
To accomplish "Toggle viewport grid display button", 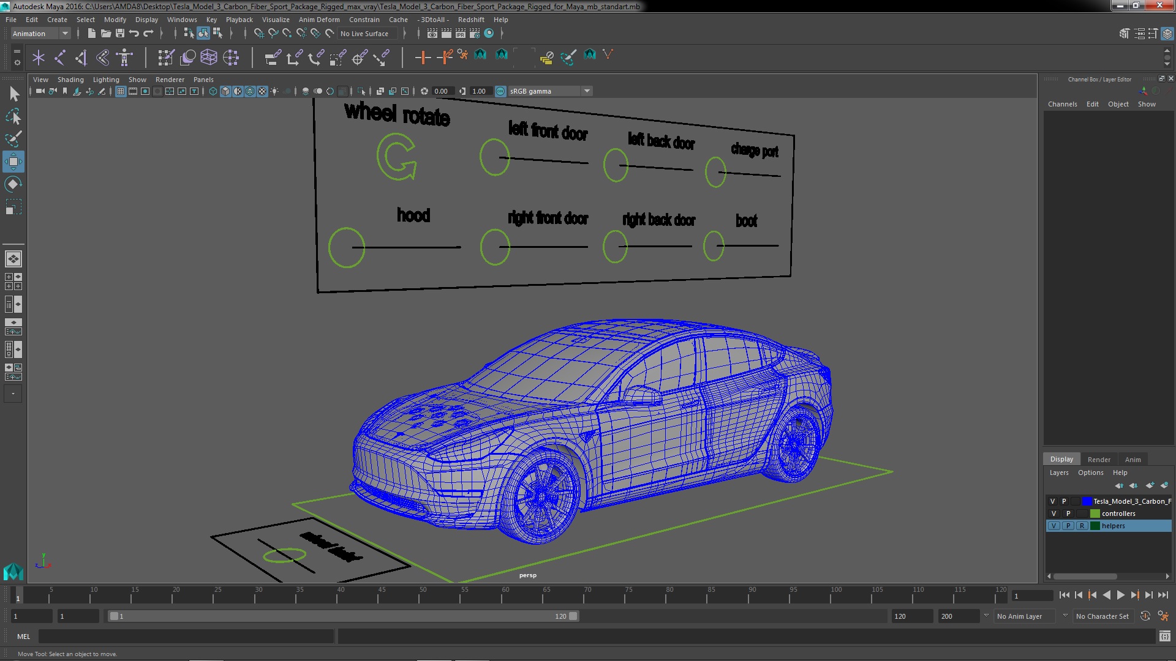I will [x=121, y=91].
